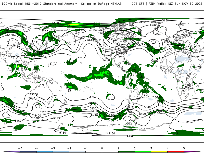This screenshot has height=153, width=204.
Task: Click the yellow 3 to 4 colorbar segment
Action: pyautogui.click(x=159, y=152)
